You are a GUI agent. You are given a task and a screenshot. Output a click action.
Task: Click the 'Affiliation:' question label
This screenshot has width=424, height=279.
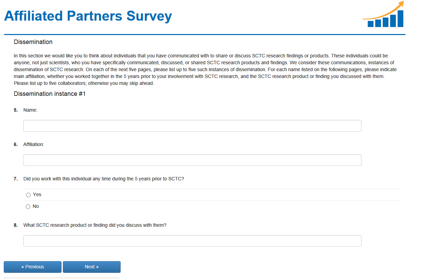(34, 144)
